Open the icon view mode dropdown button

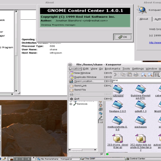(157, 74)
